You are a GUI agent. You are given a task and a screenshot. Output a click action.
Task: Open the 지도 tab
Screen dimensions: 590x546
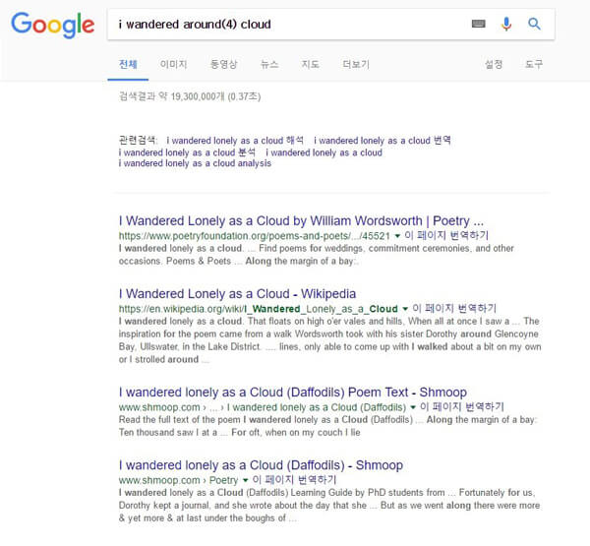click(311, 64)
